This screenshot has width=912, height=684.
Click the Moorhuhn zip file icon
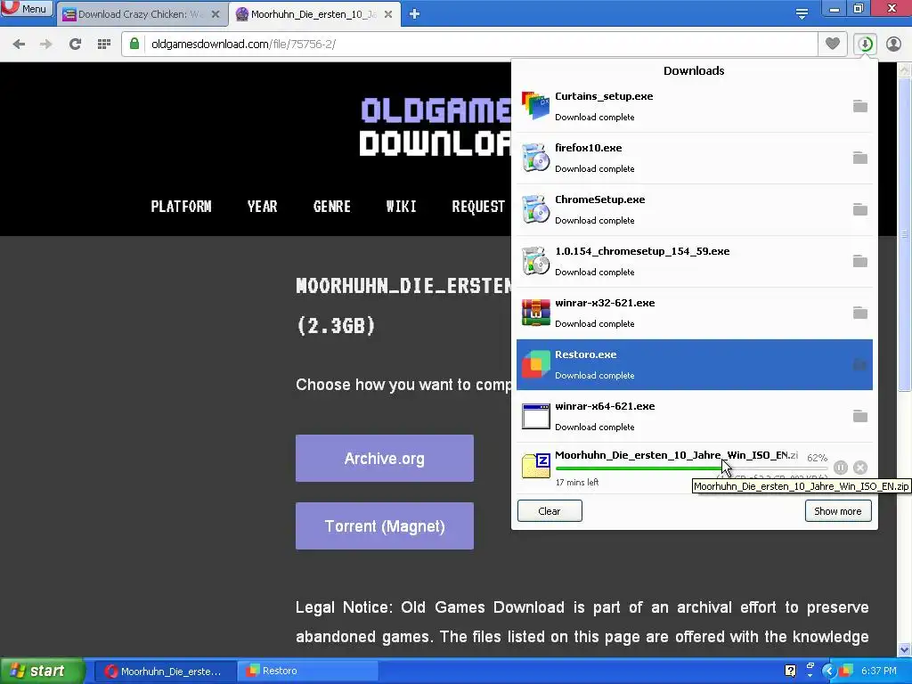(535, 466)
